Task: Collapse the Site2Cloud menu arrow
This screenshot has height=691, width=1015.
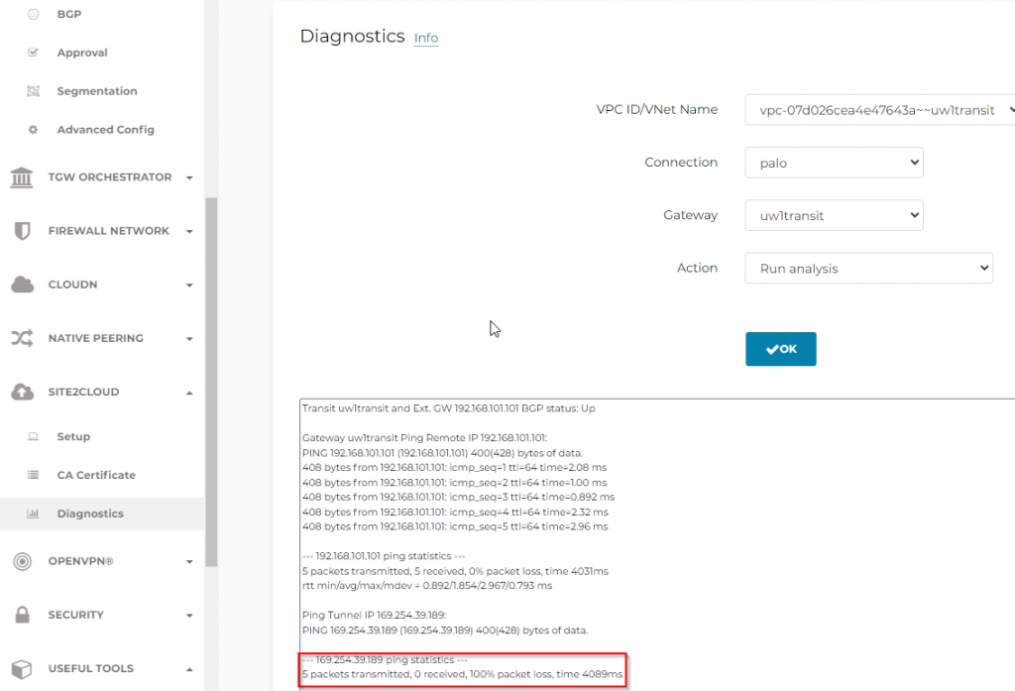Action: (x=189, y=393)
